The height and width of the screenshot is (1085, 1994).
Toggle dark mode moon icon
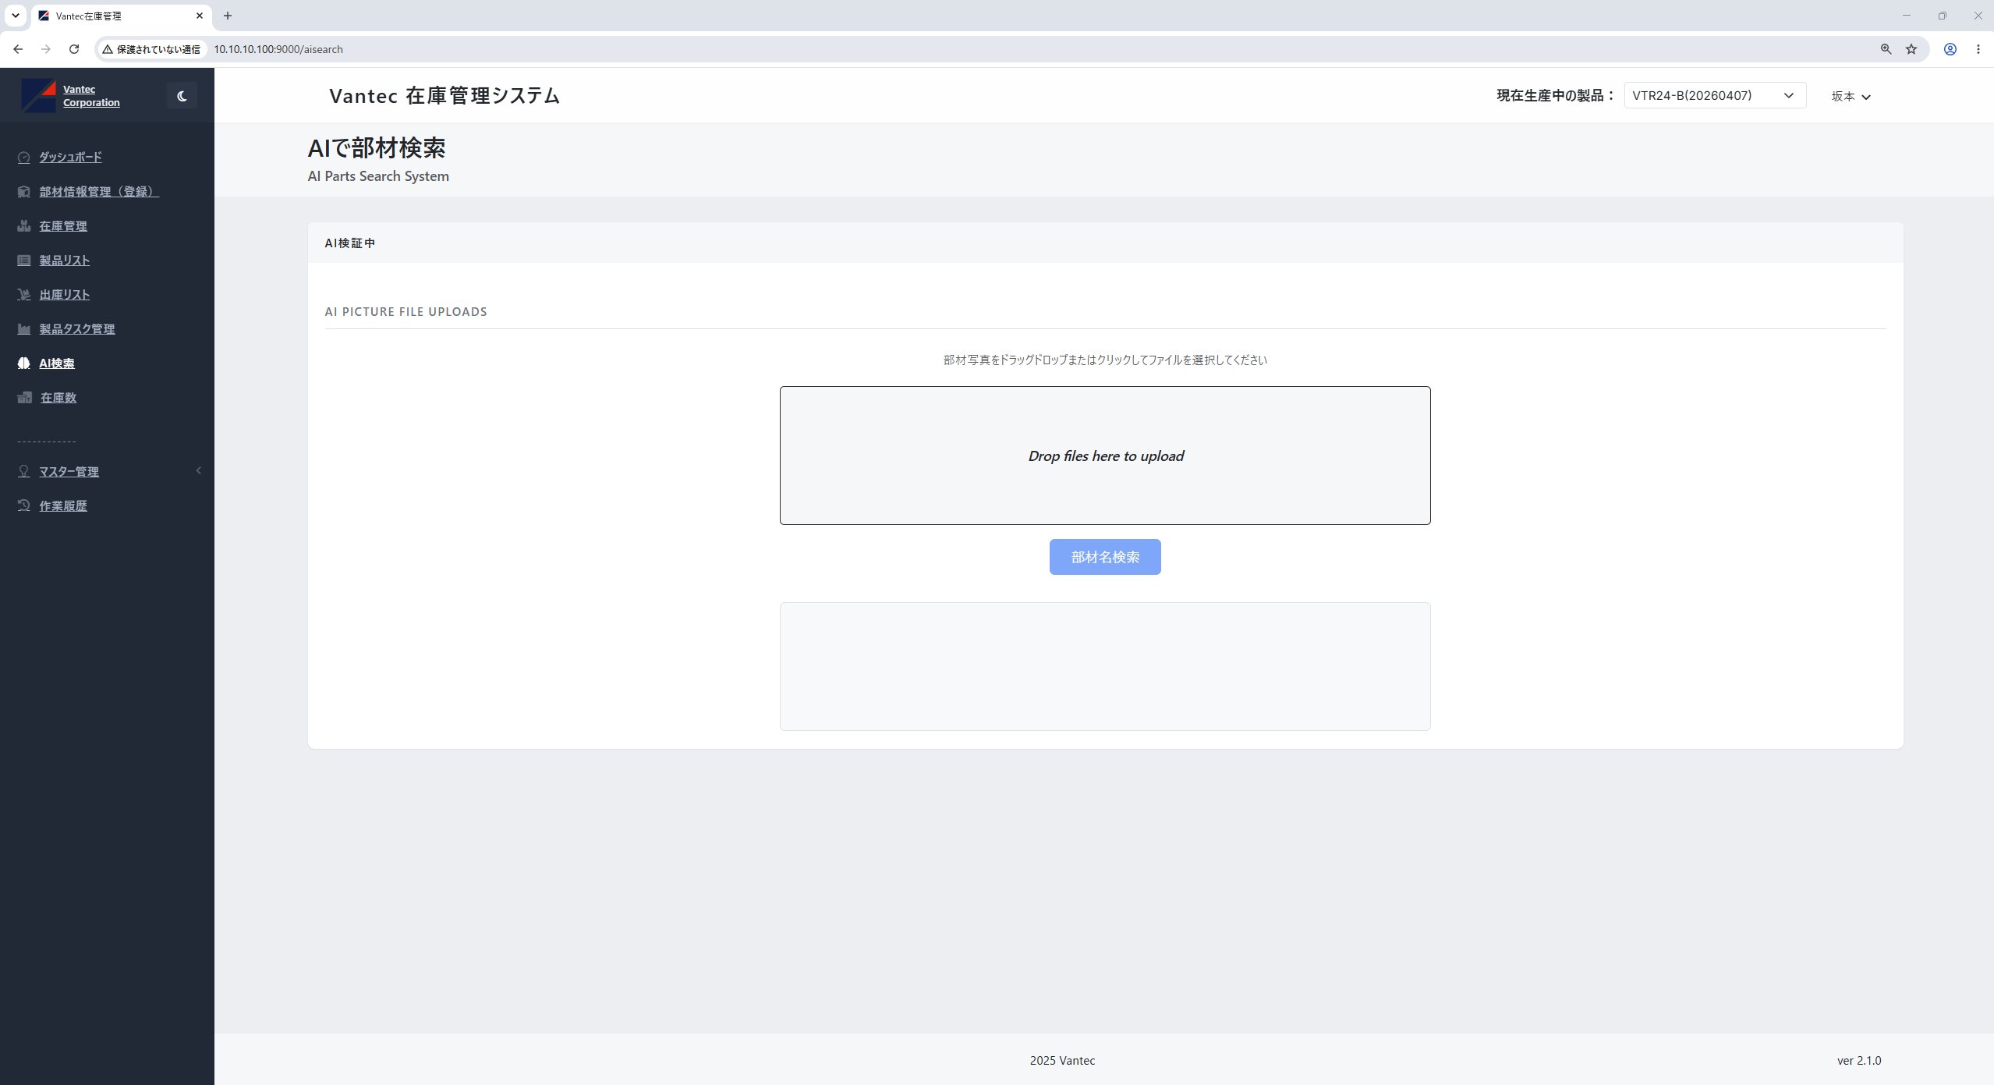click(x=182, y=96)
